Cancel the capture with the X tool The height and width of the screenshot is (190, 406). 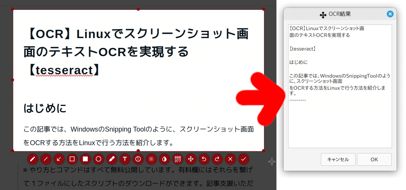click(x=230, y=159)
